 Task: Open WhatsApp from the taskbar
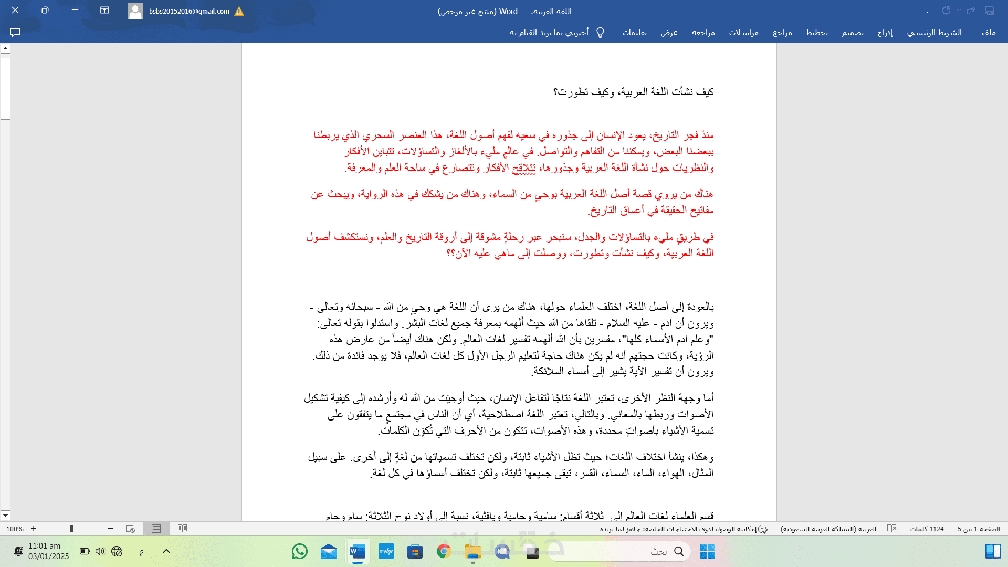click(300, 551)
